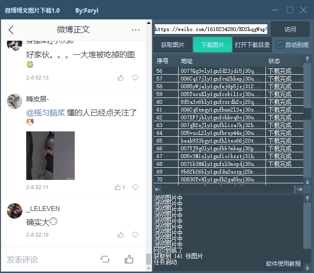Click the Weibo URL input field
Image resolution: width=314 pixels, height=273 pixels.
click(x=211, y=29)
